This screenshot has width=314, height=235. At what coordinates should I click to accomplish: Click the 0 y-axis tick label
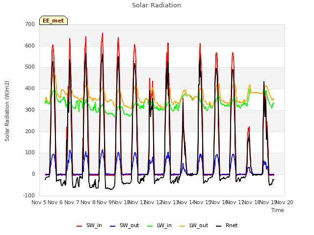(x=33, y=174)
